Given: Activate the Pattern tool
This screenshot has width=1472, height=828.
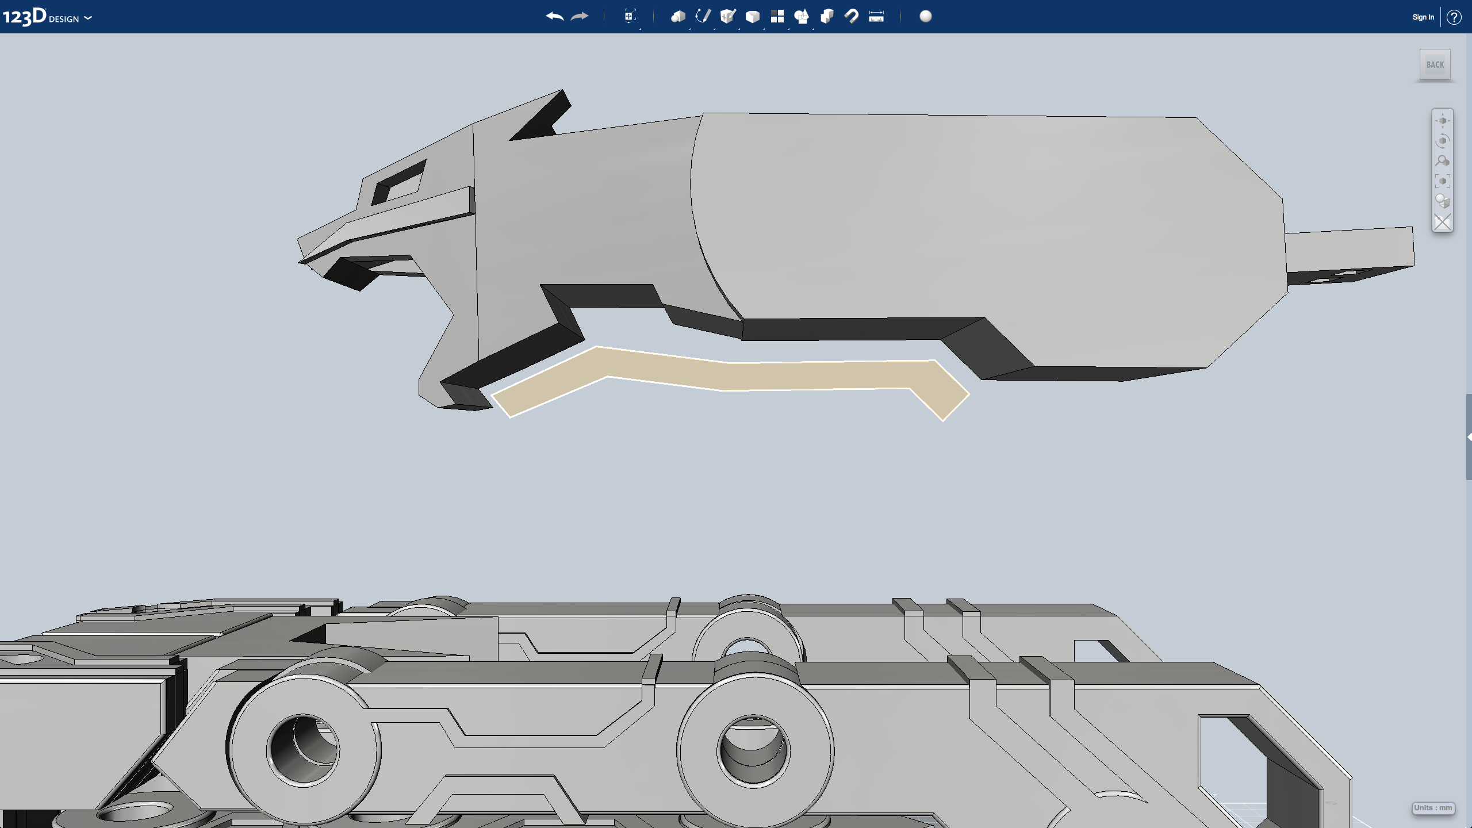Looking at the screenshot, I should point(777,17).
